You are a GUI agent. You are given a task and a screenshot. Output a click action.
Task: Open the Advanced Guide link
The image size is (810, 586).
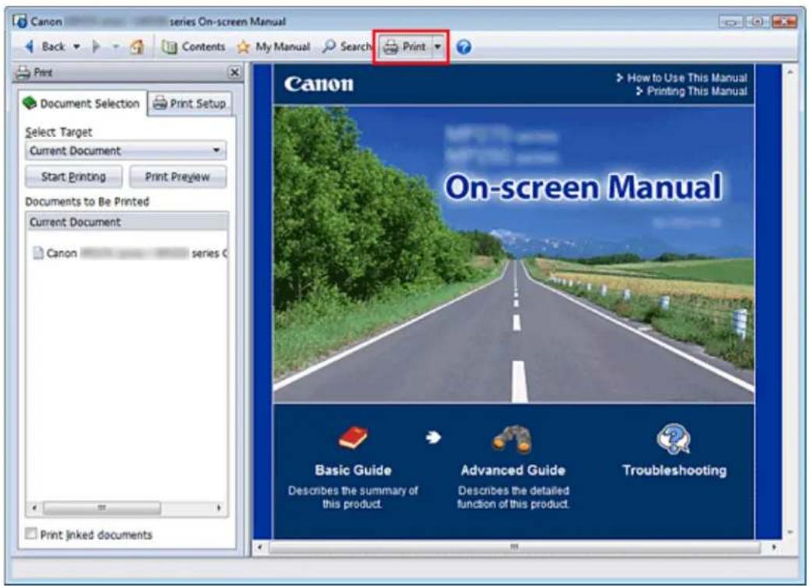(x=513, y=470)
